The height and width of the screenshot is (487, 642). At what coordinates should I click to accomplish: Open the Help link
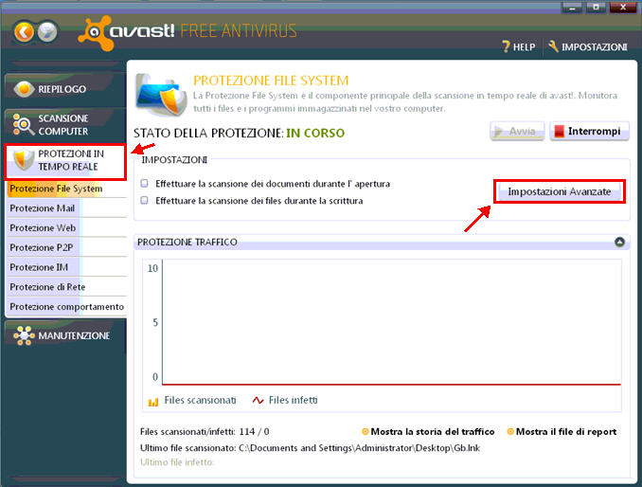pyautogui.click(x=519, y=46)
